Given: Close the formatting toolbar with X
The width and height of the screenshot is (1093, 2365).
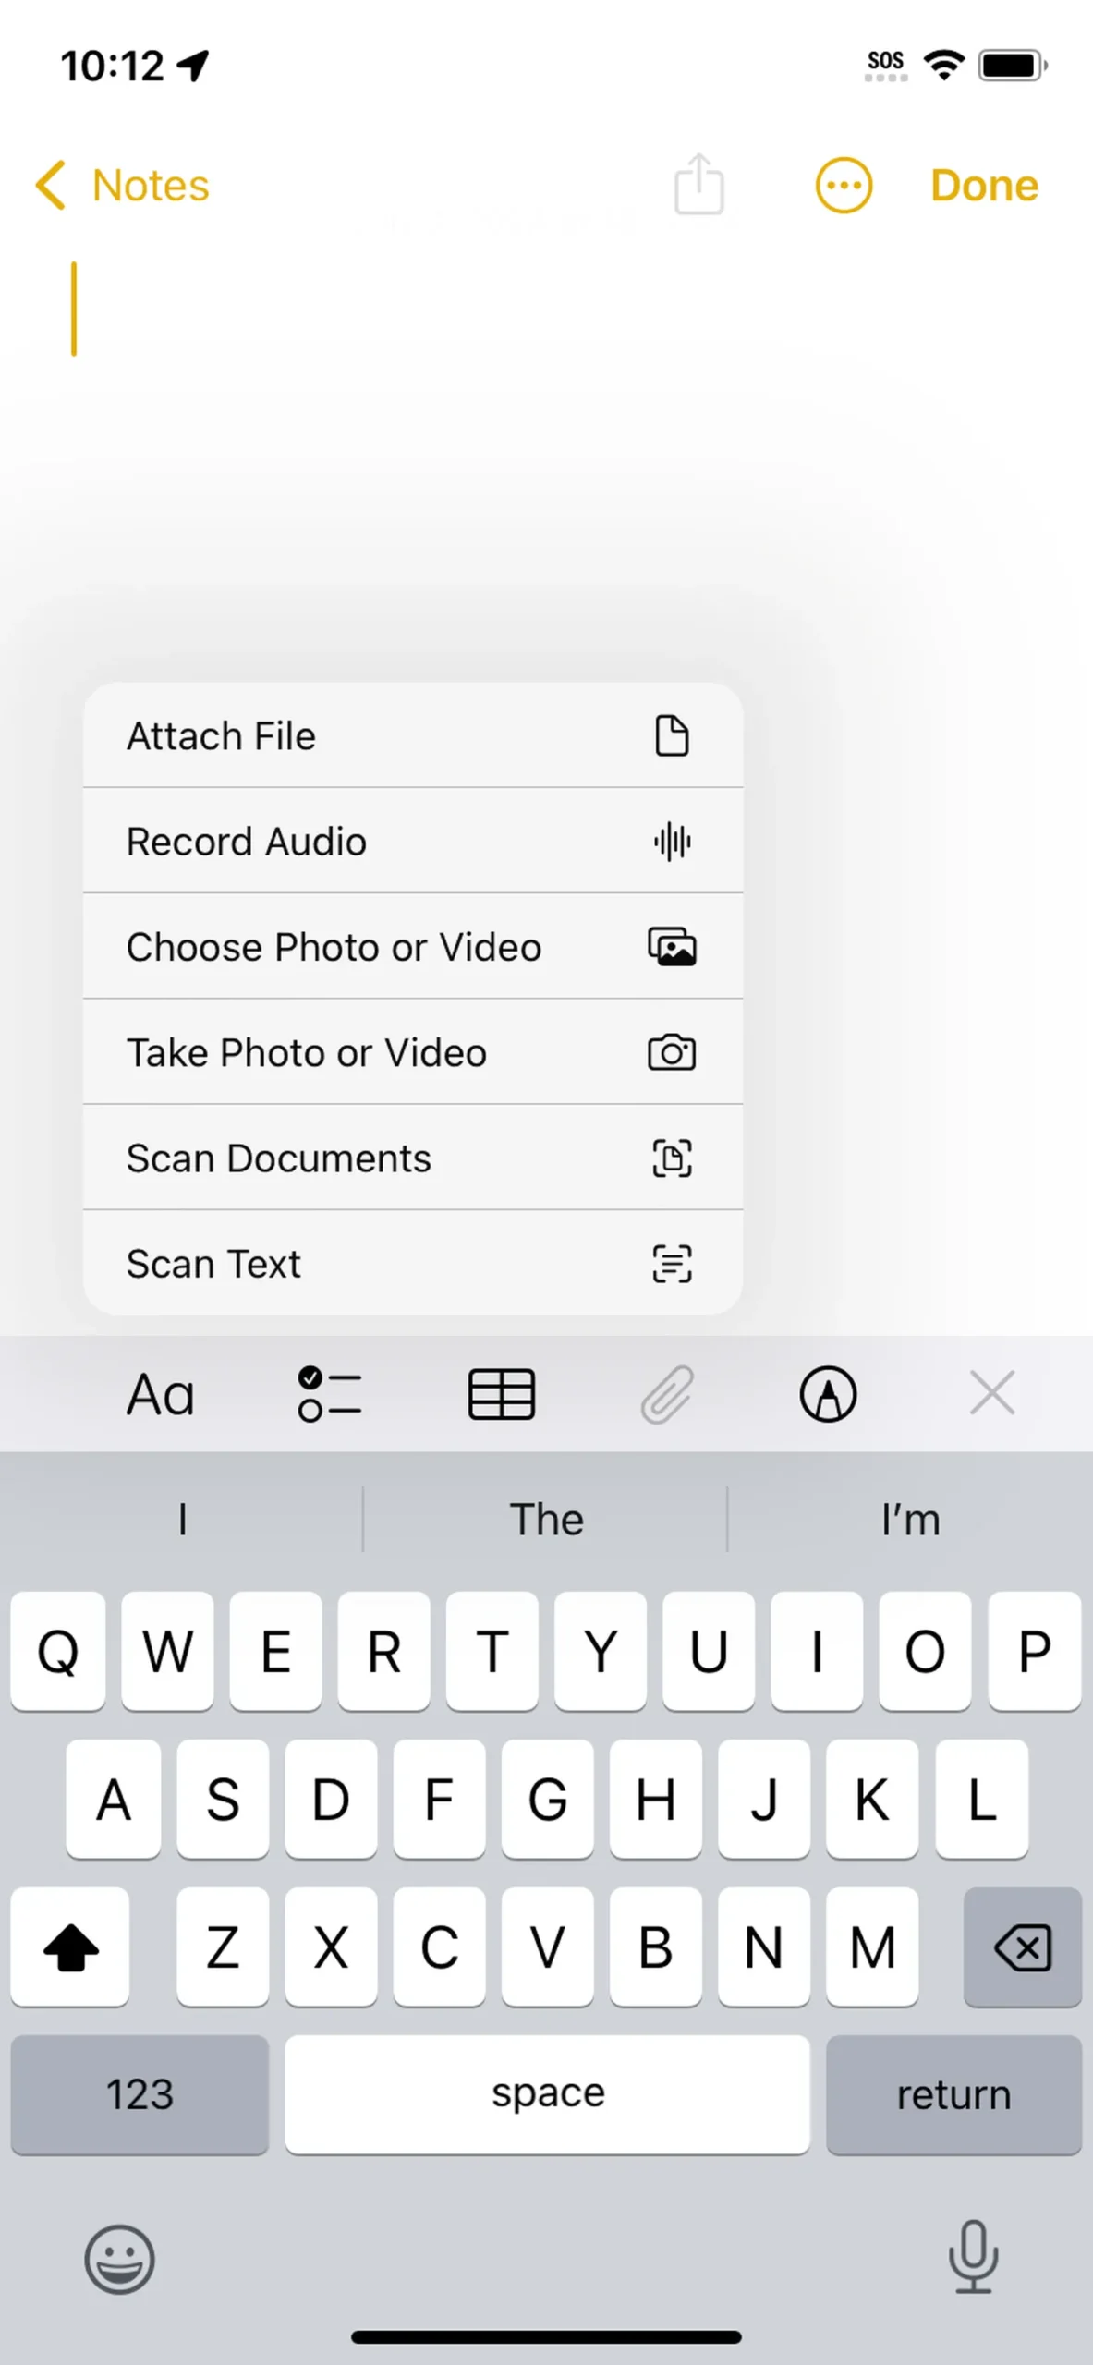Looking at the screenshot, I should point(992,1393).
